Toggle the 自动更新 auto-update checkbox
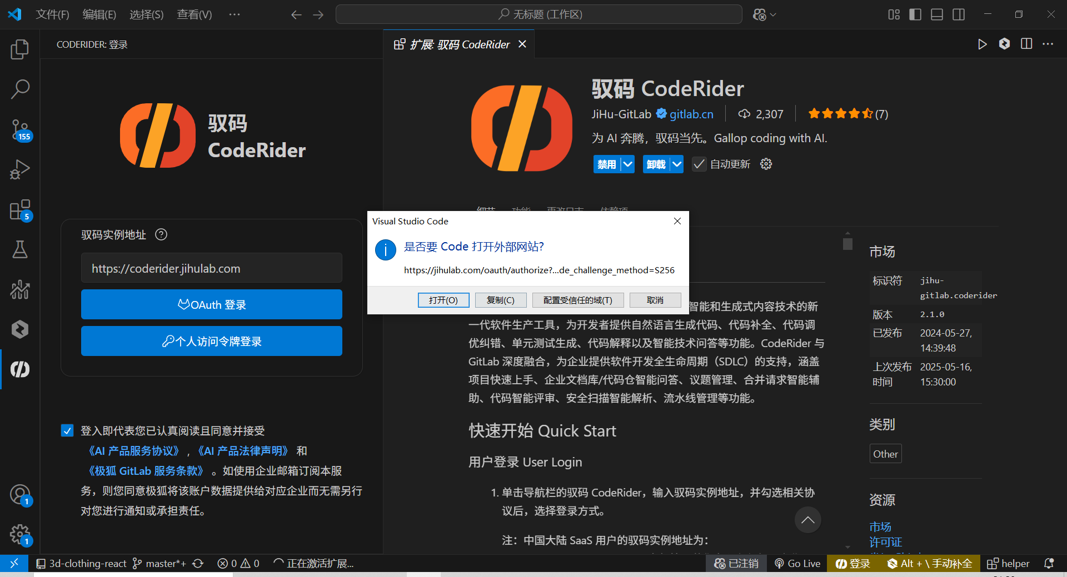1067x577 pixels. (x=699, y=164)
